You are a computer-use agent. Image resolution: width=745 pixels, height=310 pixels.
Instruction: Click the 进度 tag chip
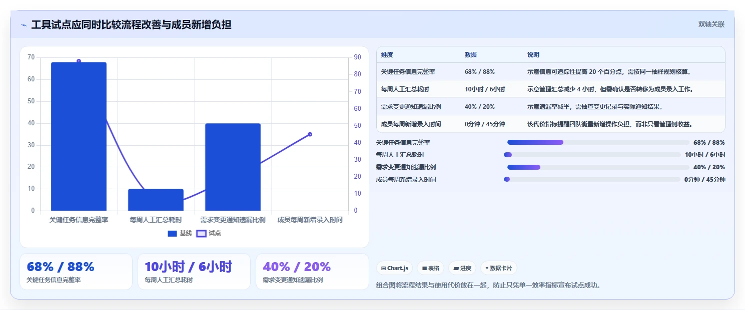tap(462, 268)
